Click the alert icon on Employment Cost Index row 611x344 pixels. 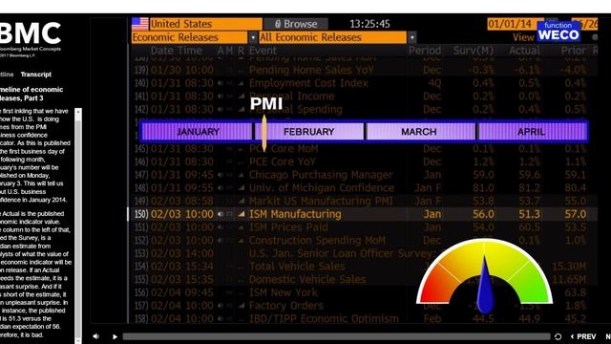click(221, 83)
